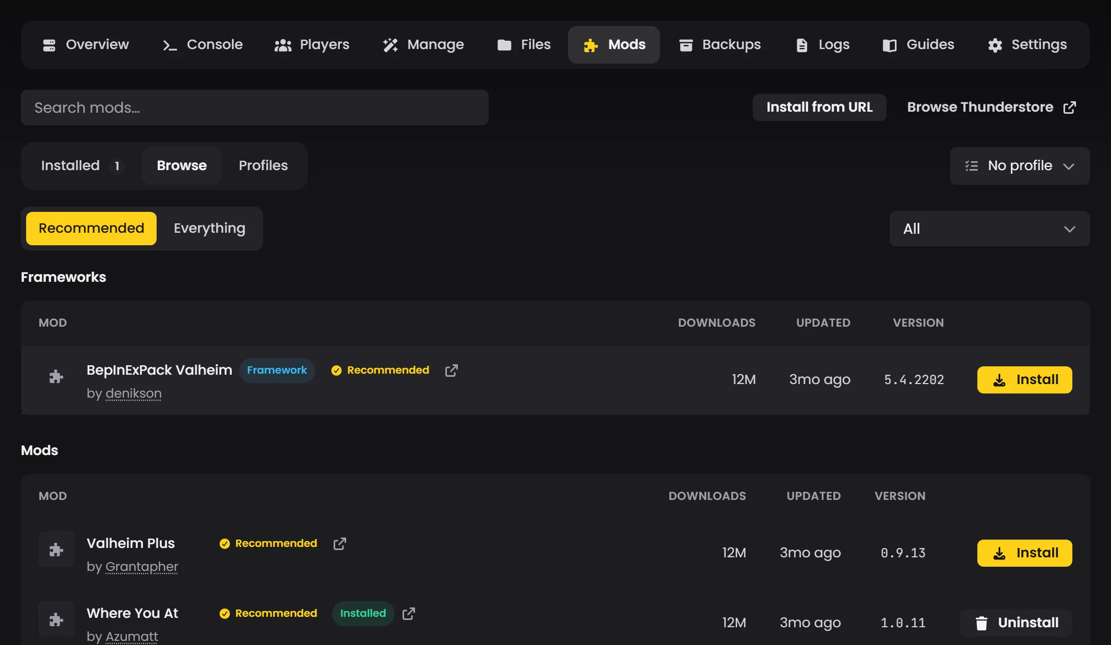Open author Azumatt's page

(132, 637)
